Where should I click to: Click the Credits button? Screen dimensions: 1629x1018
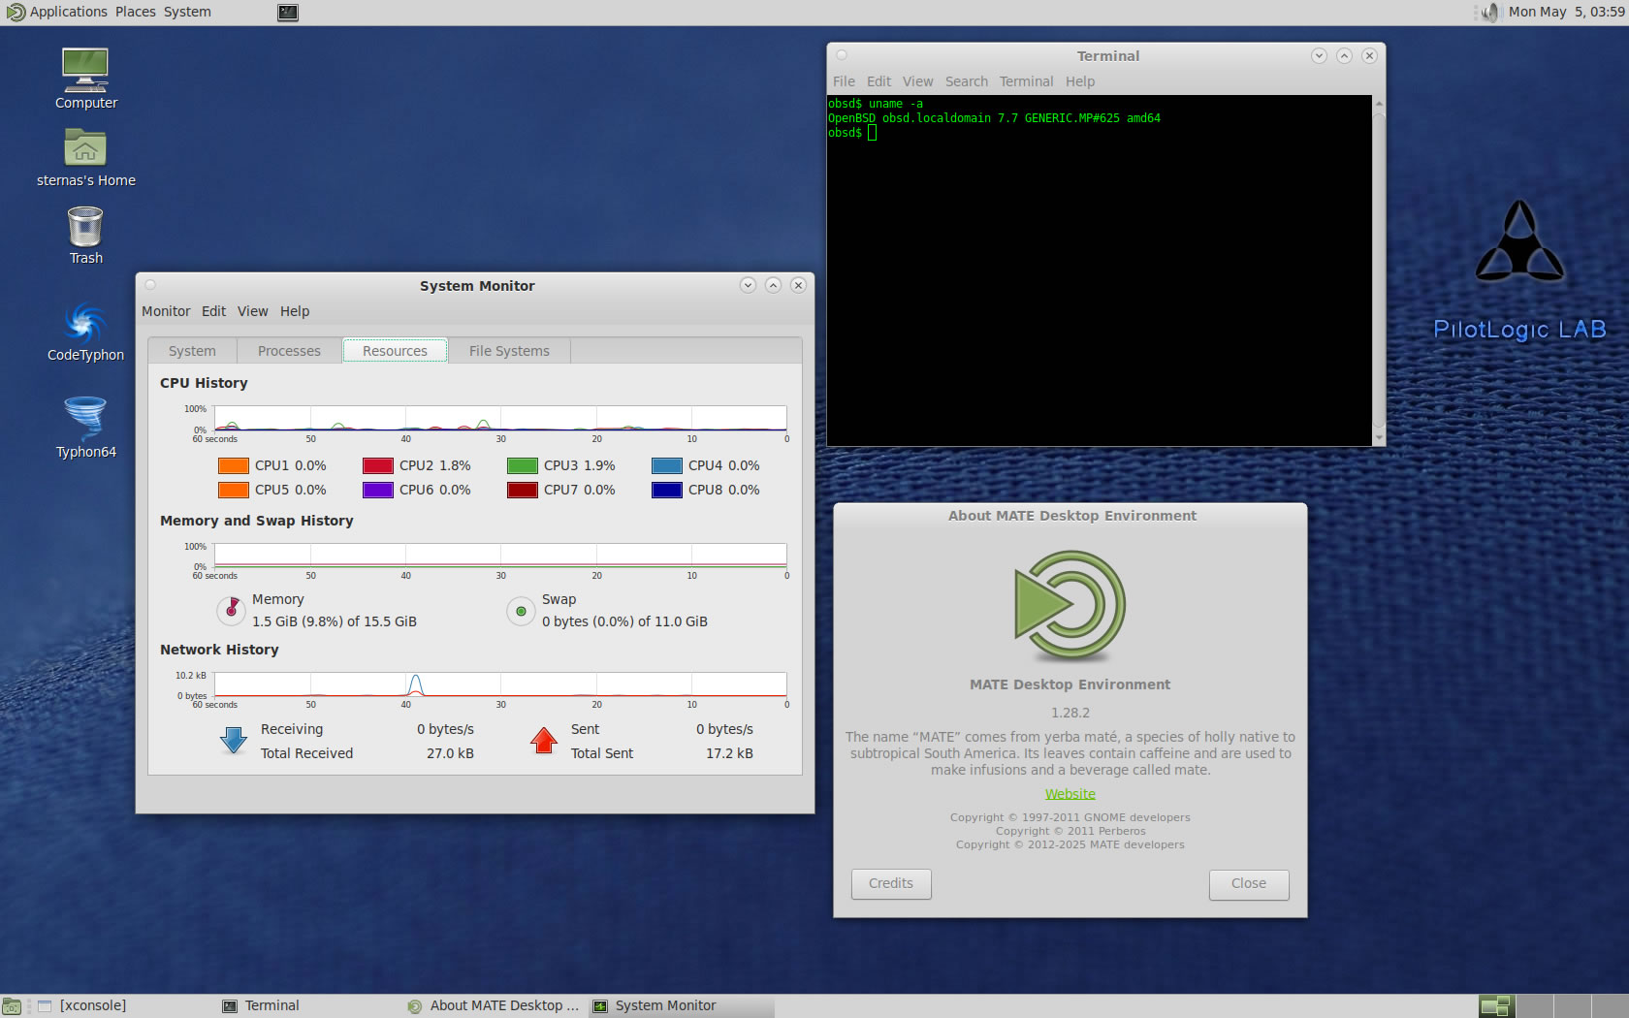coord(891,883)
